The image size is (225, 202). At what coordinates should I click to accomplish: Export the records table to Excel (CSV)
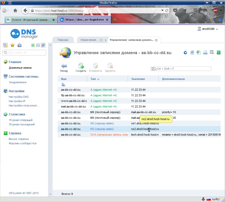[x=199, y=53]
